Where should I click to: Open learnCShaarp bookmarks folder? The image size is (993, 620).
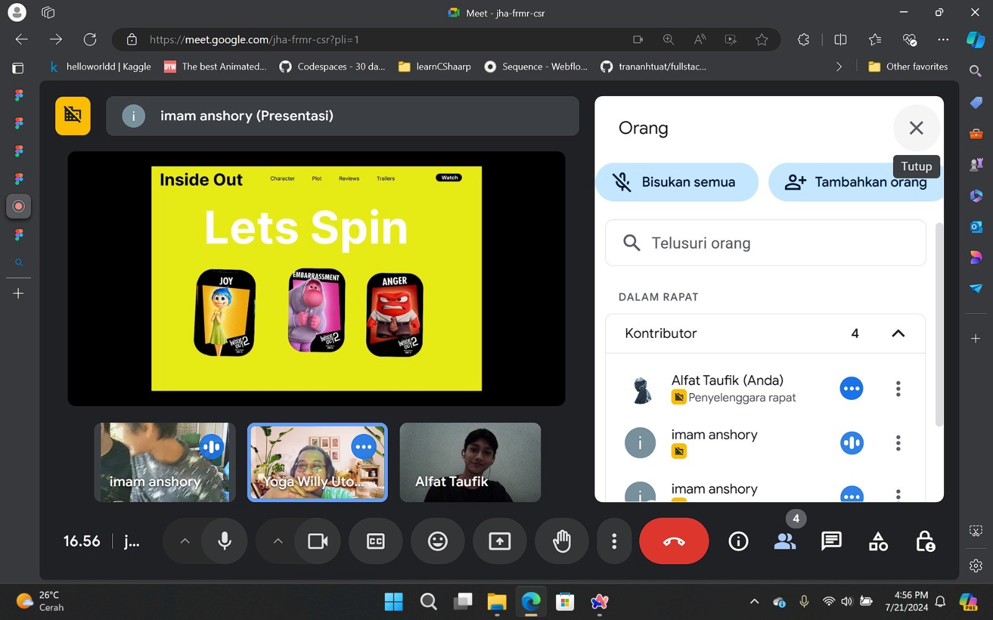click(x=434, y=66)
